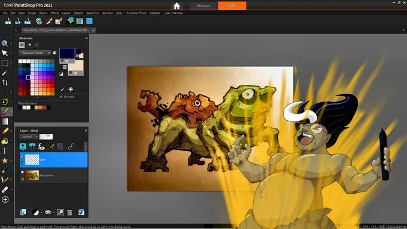Click the large dark blue foreground swatch

click(67, 53)
